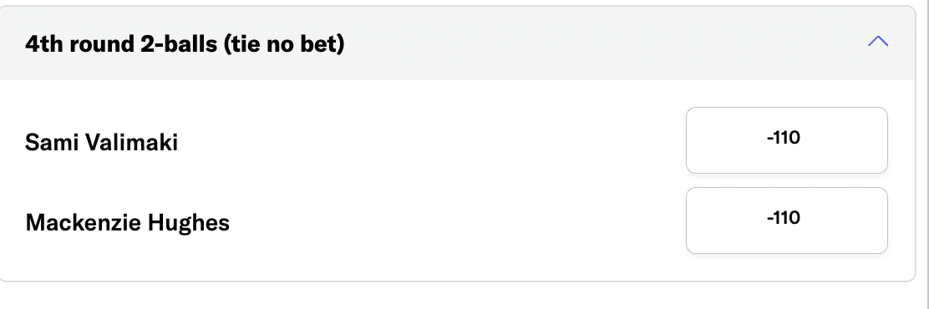Viewport: 929px width, 309px height.
Task: Bet on Mackenzie Hughes at -110
Action: pos(787,220)
